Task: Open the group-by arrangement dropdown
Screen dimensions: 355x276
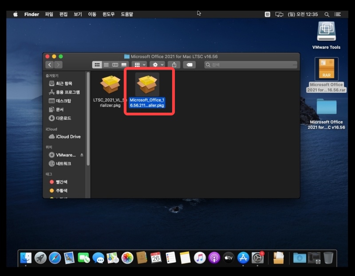Action: click(x=139, y=65)
